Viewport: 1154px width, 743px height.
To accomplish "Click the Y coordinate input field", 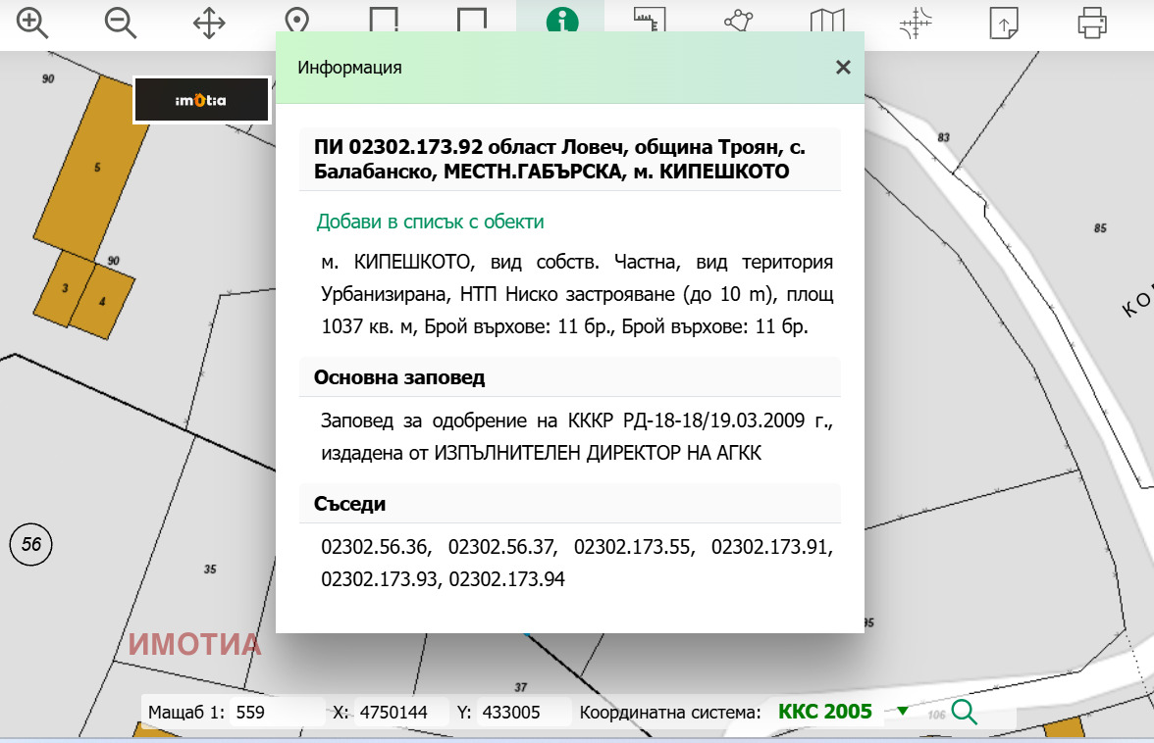I will coord(523,712).
